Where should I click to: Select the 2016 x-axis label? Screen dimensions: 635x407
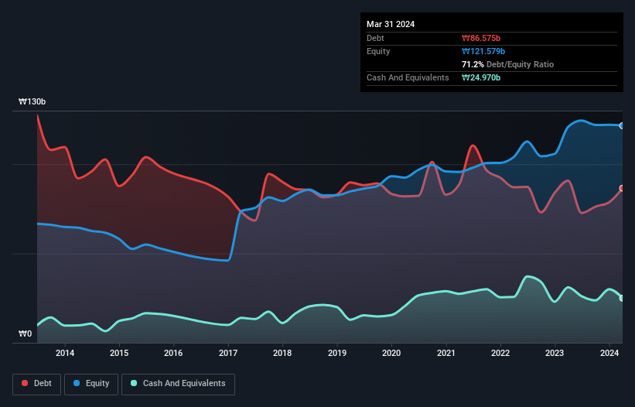[173, 353]
